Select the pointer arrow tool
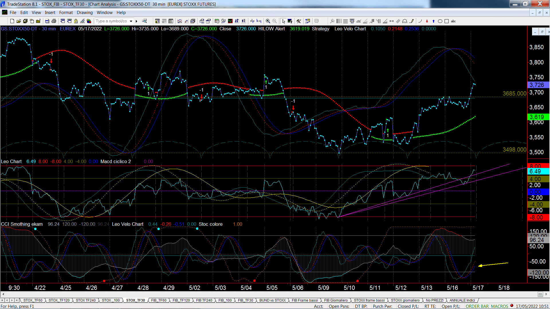 [x=283, y=21]
